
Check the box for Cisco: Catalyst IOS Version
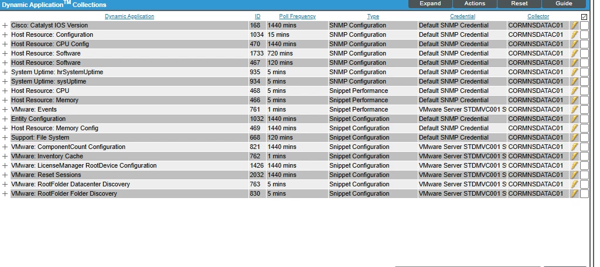coord(584,26)
